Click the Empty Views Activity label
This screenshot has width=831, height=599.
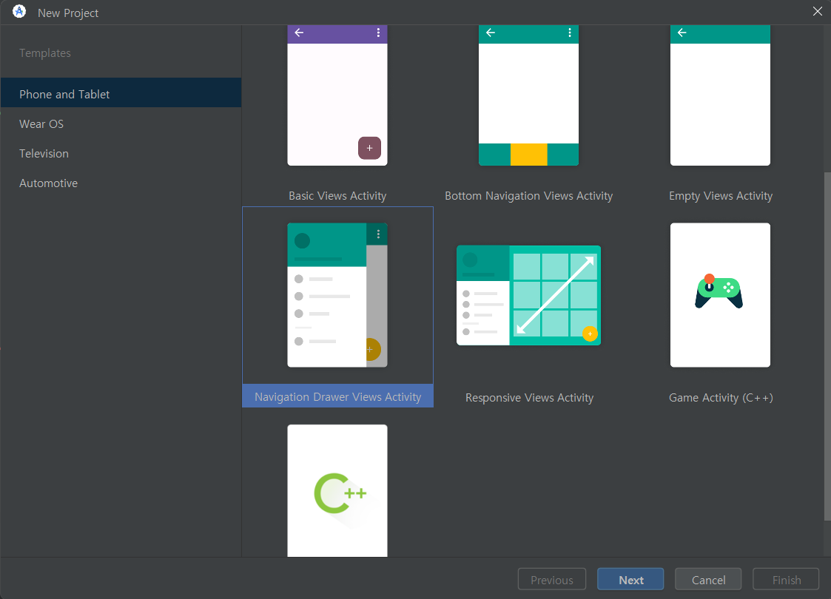click(720, 196)
